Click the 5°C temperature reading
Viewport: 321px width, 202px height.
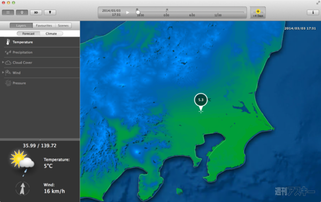(48, 166)
